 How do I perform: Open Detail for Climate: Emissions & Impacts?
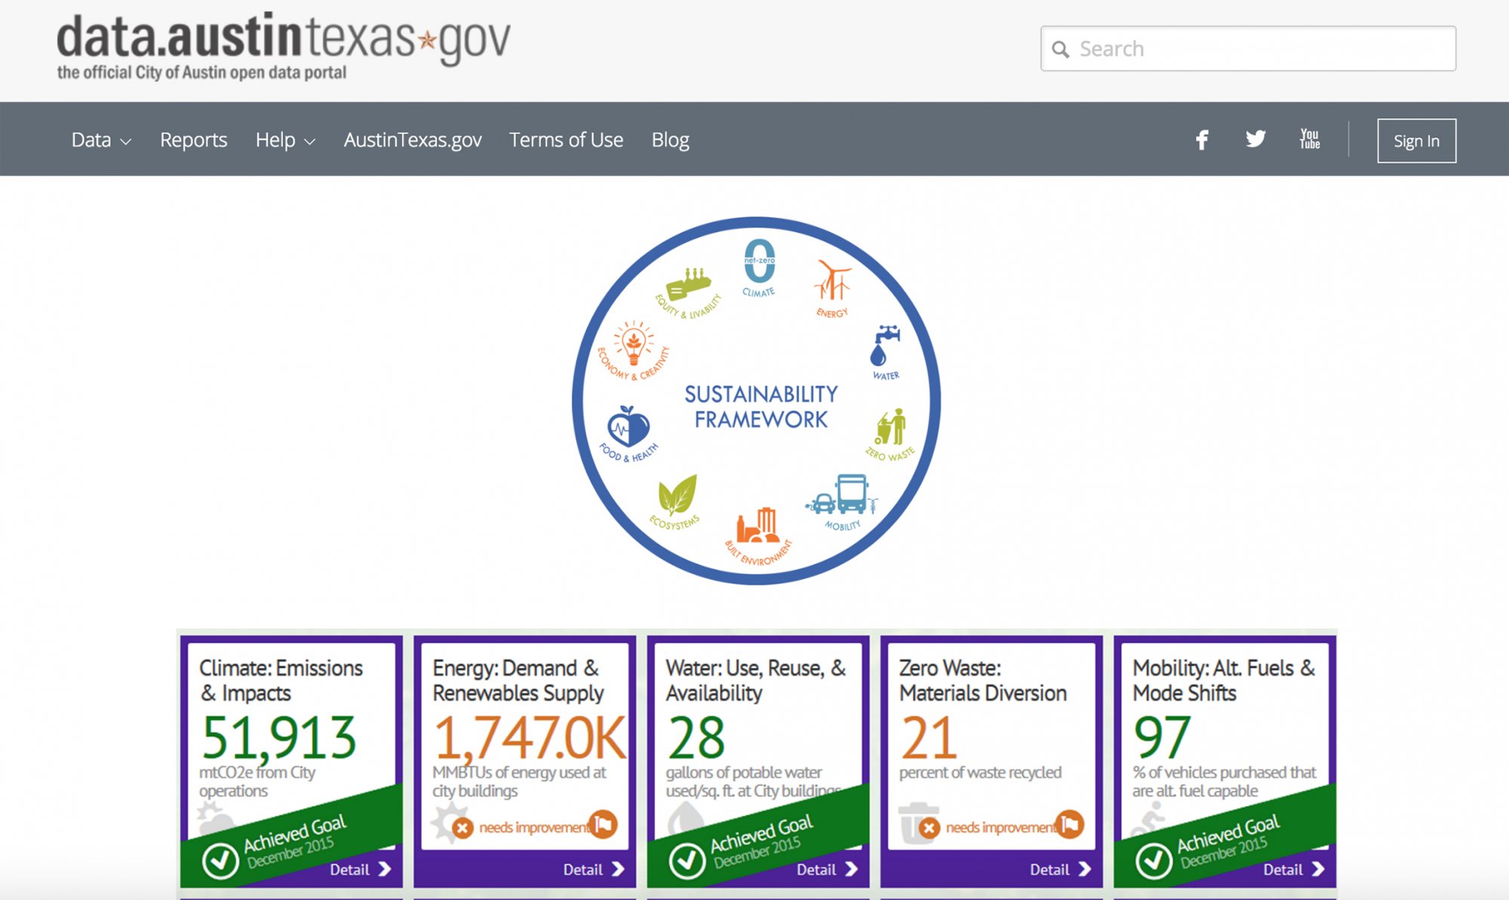[x=361, y=869]
